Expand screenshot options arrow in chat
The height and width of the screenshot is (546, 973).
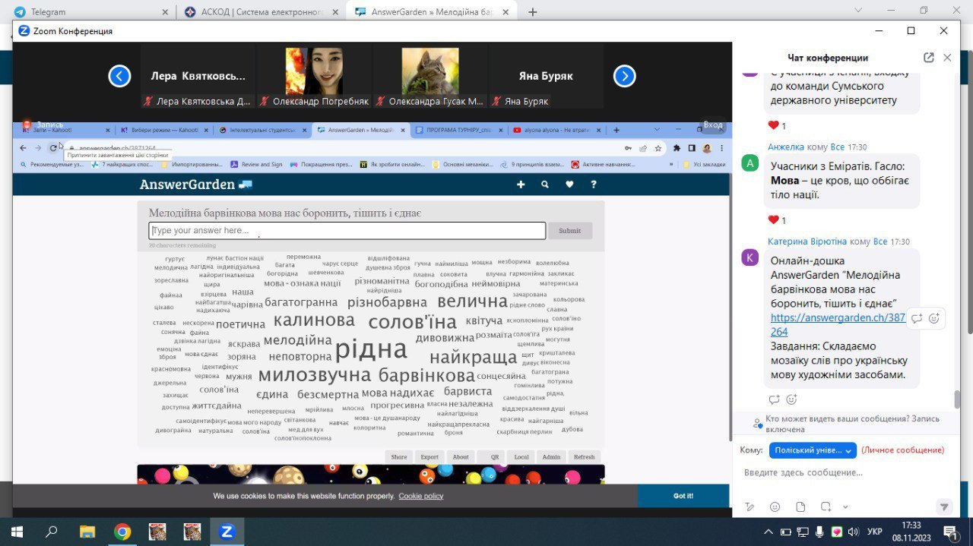[x=845, y=507]
